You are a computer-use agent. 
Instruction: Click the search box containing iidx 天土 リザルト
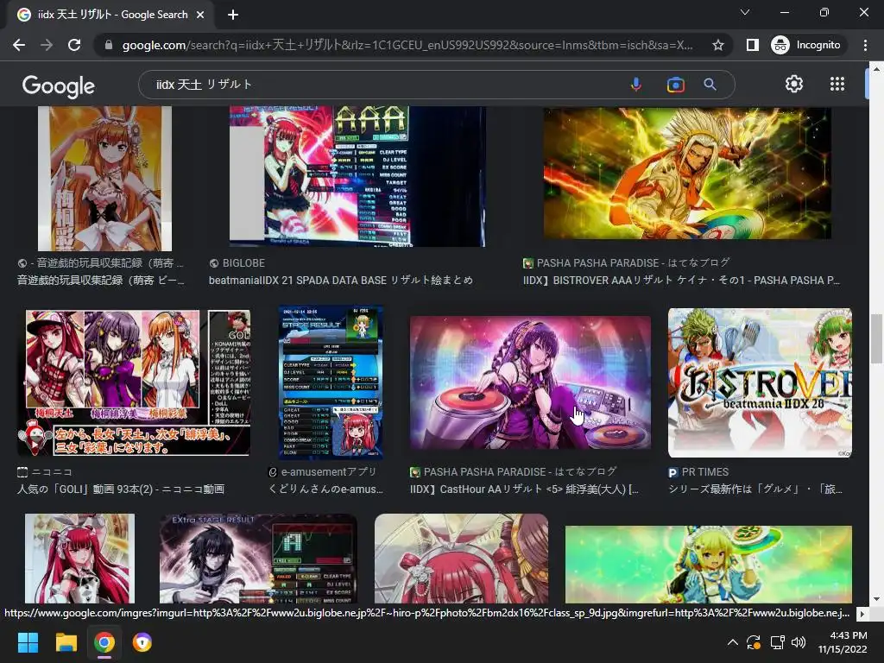(383, 85)
